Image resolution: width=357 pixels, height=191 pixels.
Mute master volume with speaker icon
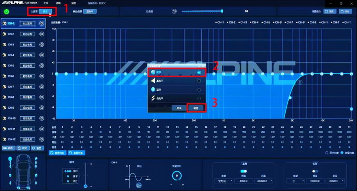(174, 11)
